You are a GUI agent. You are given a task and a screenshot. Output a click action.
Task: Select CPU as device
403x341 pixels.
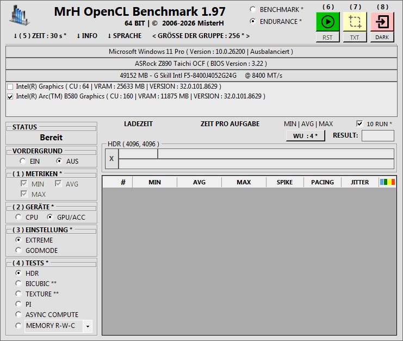pos(18,217)
